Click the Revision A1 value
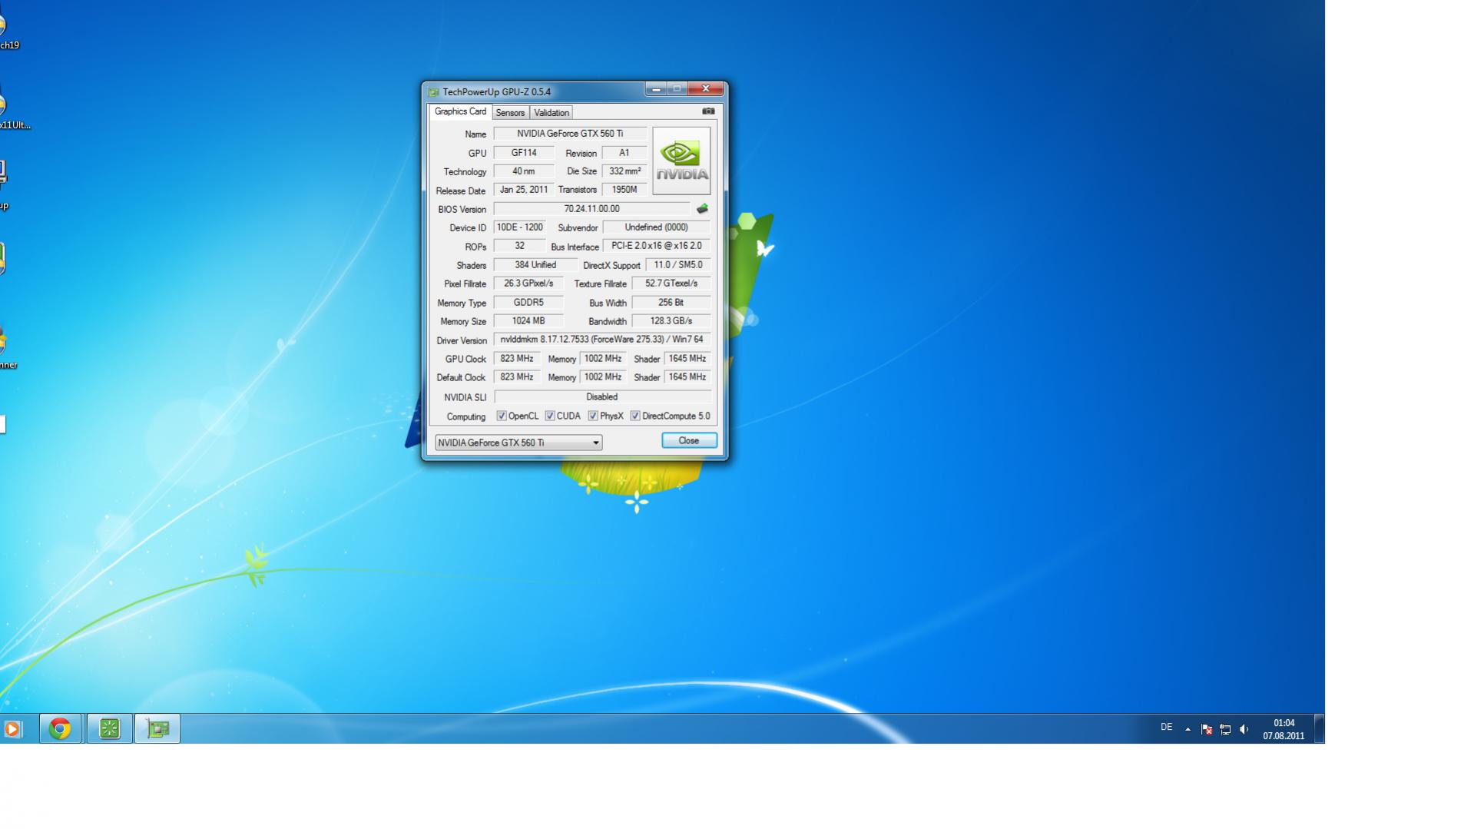The height and width of the screenshot is (829, 1474). [624, 153]
